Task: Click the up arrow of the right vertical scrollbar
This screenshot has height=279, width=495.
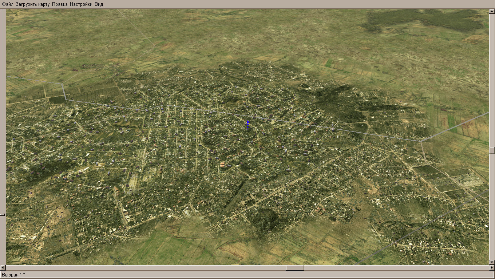Action: (x=492, y=12)
